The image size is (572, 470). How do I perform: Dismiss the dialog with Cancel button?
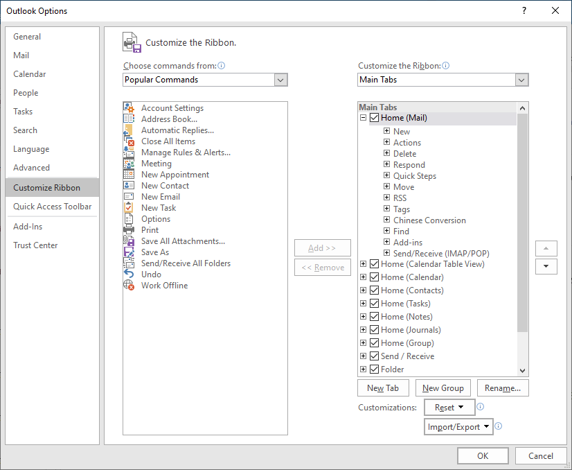pyautogui.click(x=541, y=455)
